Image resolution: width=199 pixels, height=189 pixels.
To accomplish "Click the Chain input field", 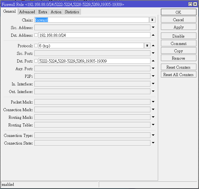I will tap(91, 20).
